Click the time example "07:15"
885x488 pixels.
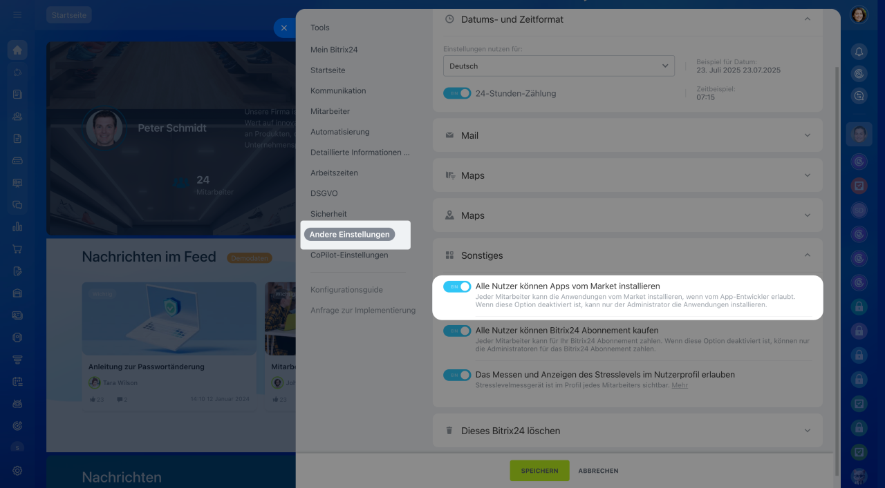(x=705, y=97)
